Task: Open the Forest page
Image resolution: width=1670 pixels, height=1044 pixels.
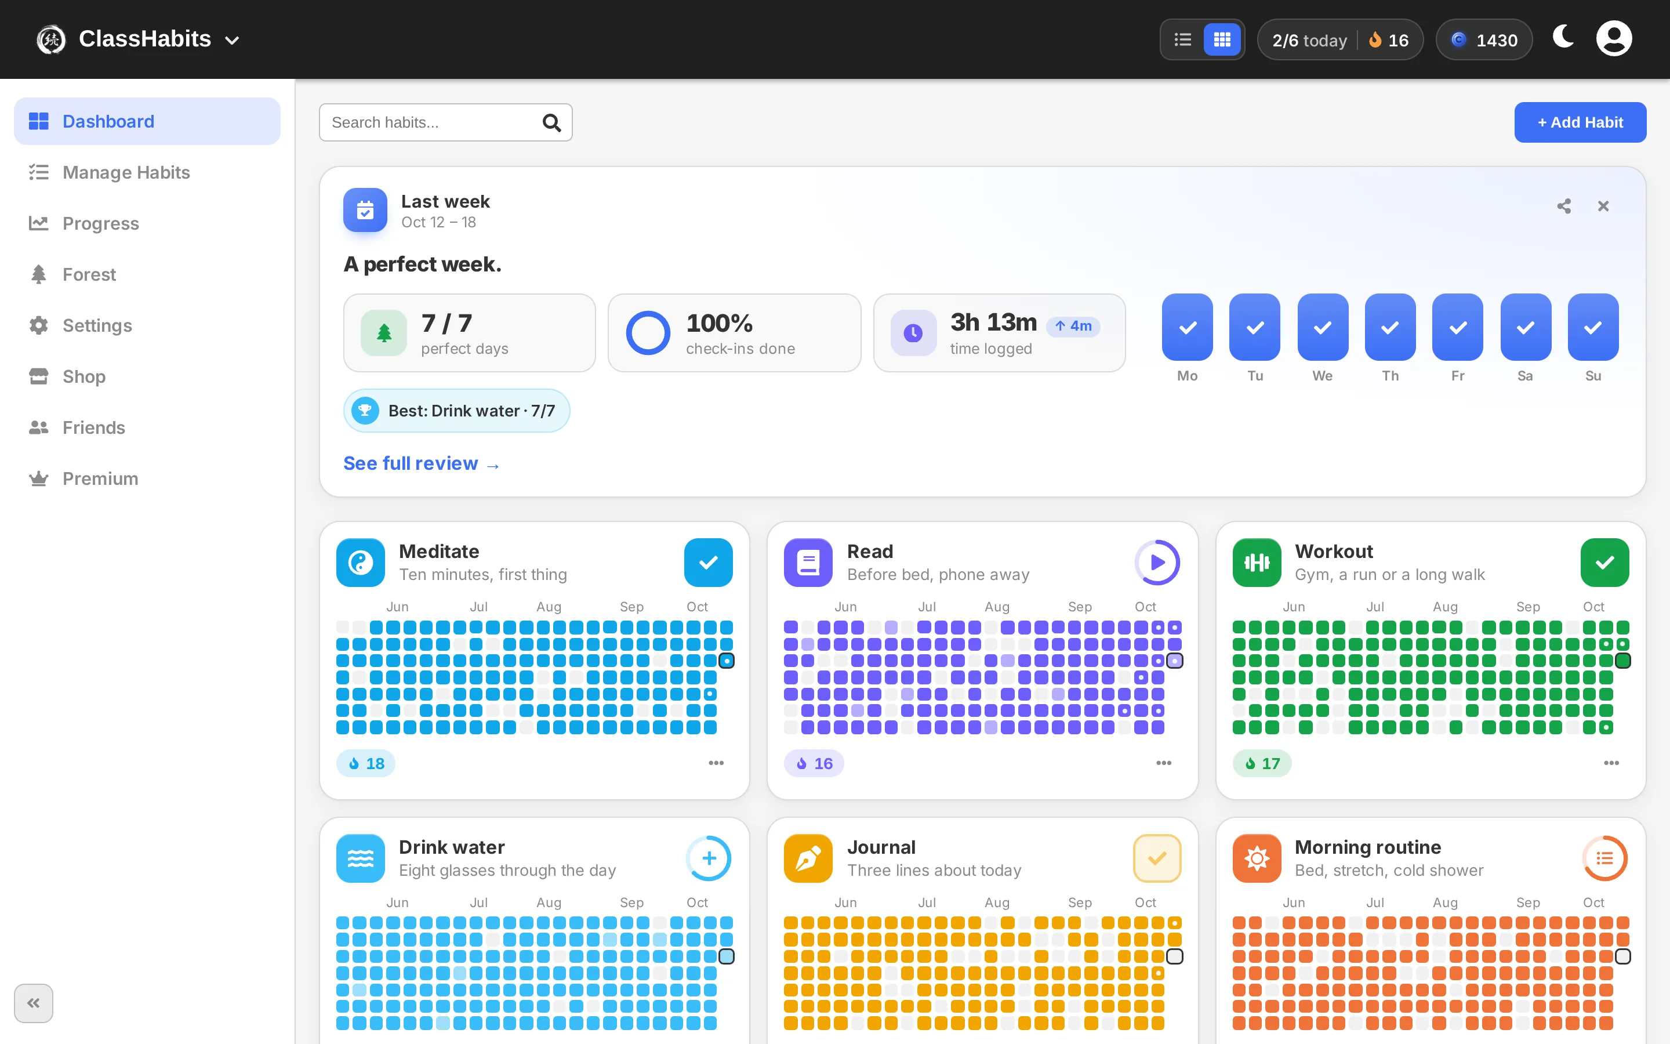Action: (147, 275)
